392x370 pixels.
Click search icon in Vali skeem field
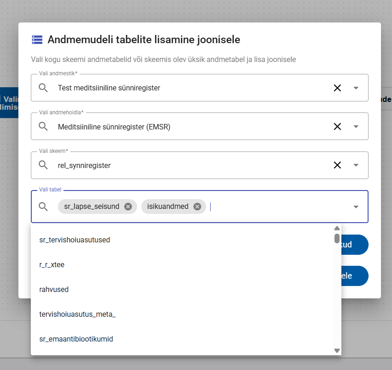[x=43, y=165]
